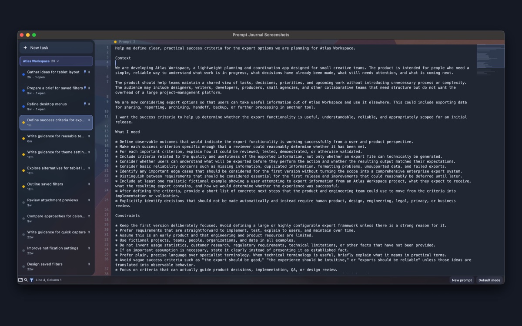This screenshot has width=522, height=326.
Task: Click line number 24 in the gutter
Action: tap(107, 190)
